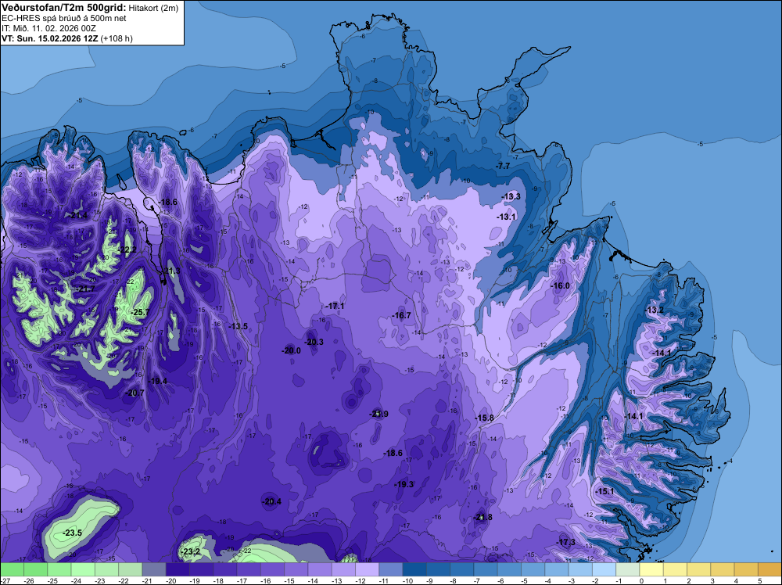Select the -1 pale green legend swatch
This screenshot has height=585, width=782.
628,569
